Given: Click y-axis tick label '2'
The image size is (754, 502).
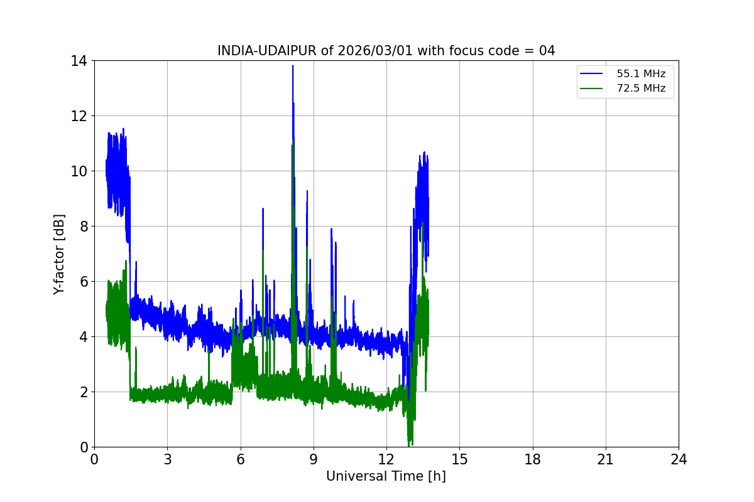Looking at the screenshot, I should pyautogui.click(x=83, y=392).
